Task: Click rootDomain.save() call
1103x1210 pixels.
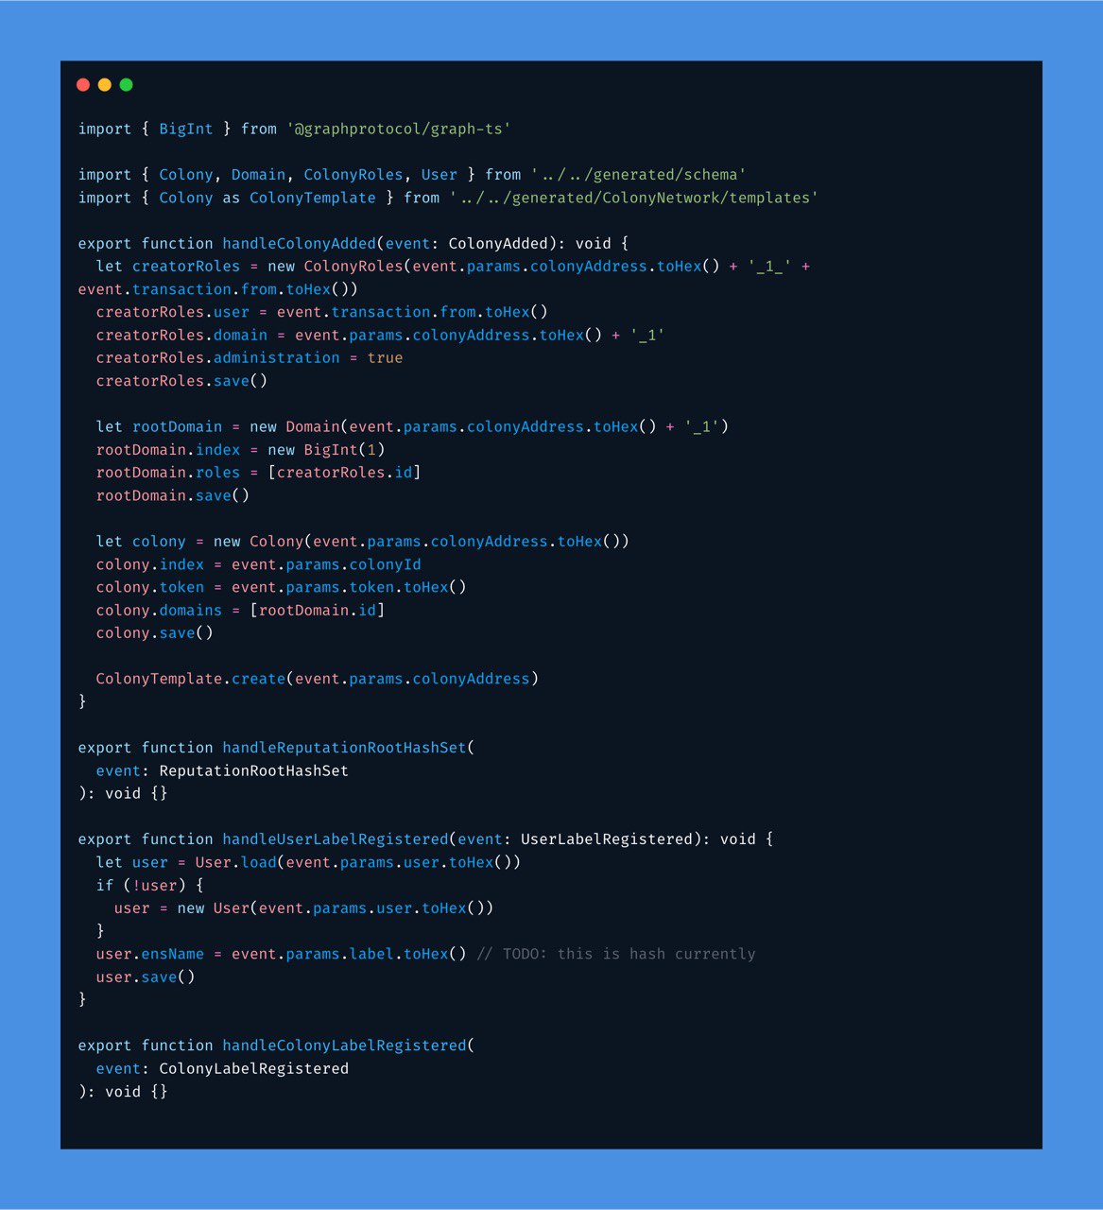Action: pyautogui.click(x=173, y=495)
